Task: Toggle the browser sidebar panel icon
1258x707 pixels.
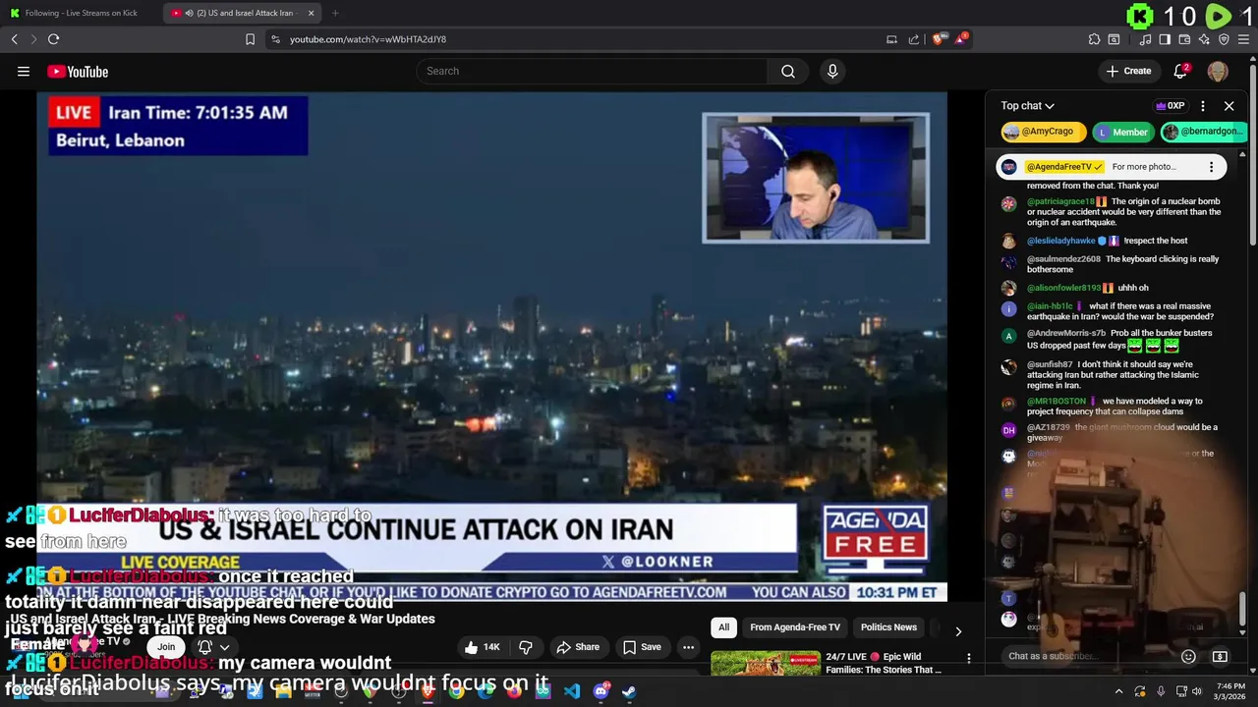Action: [1165, 39]
